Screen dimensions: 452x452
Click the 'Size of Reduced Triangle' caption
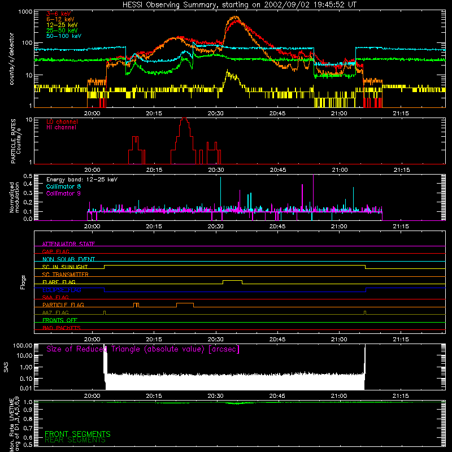coord(143,349)
